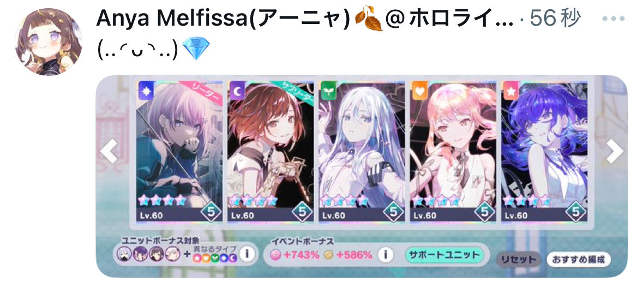Open unit bonus info button
This screenshot has height=282, width=643.
[x=247, y=254]
